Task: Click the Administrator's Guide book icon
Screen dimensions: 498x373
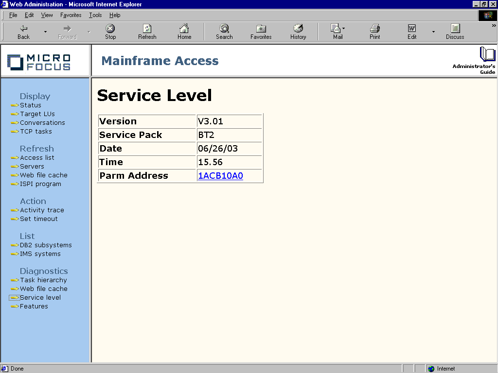Action: (487, 55)
